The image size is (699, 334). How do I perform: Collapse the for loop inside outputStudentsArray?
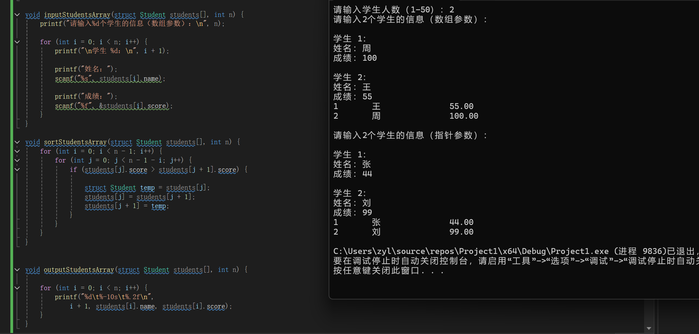[17, 288]
